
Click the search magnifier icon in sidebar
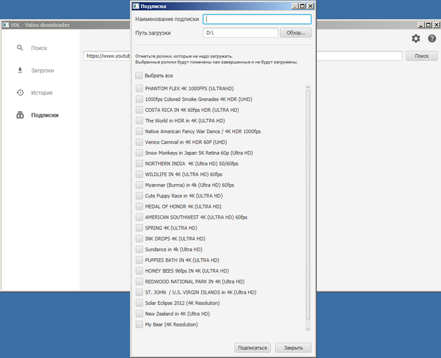click(x=20, y=48)
